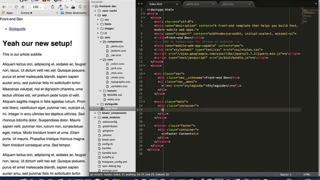The width and height of the screenshot is (320, 180).
Task: Open .editorconfig file
Action: tap(109, 122)
